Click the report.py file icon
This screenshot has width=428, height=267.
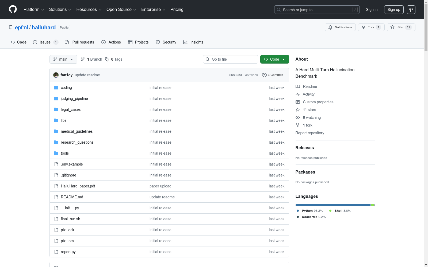56,252
